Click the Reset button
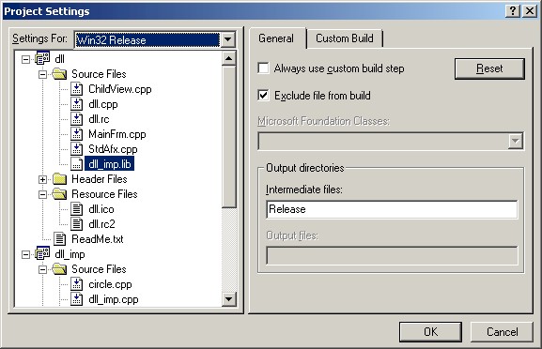The width and height of the screenshot is (542, 349). click(489, 68)
